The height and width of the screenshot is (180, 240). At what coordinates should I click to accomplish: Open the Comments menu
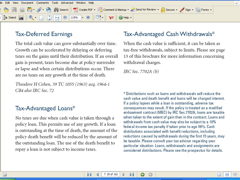point(42,3)
